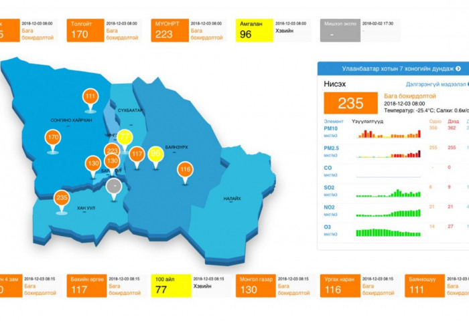Viewport: 469px width, 321px height.
Task: Select the 100 айл 77 station card
Action: [191, 286]
